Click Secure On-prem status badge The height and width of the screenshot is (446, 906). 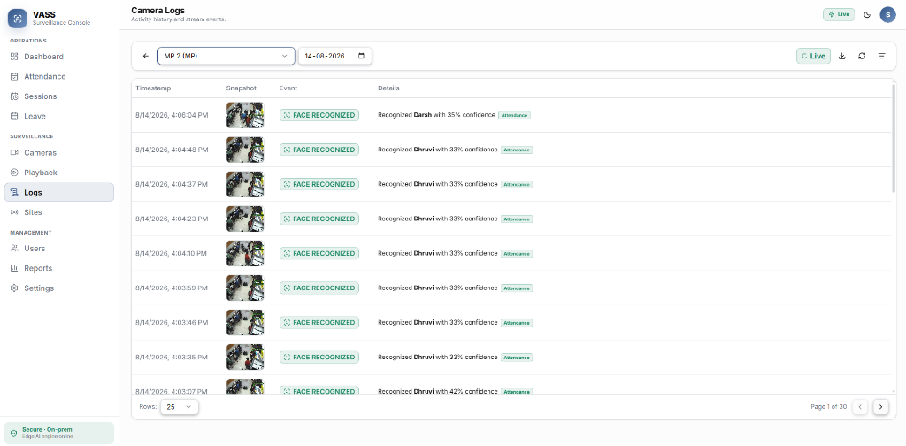pos(59,434)
